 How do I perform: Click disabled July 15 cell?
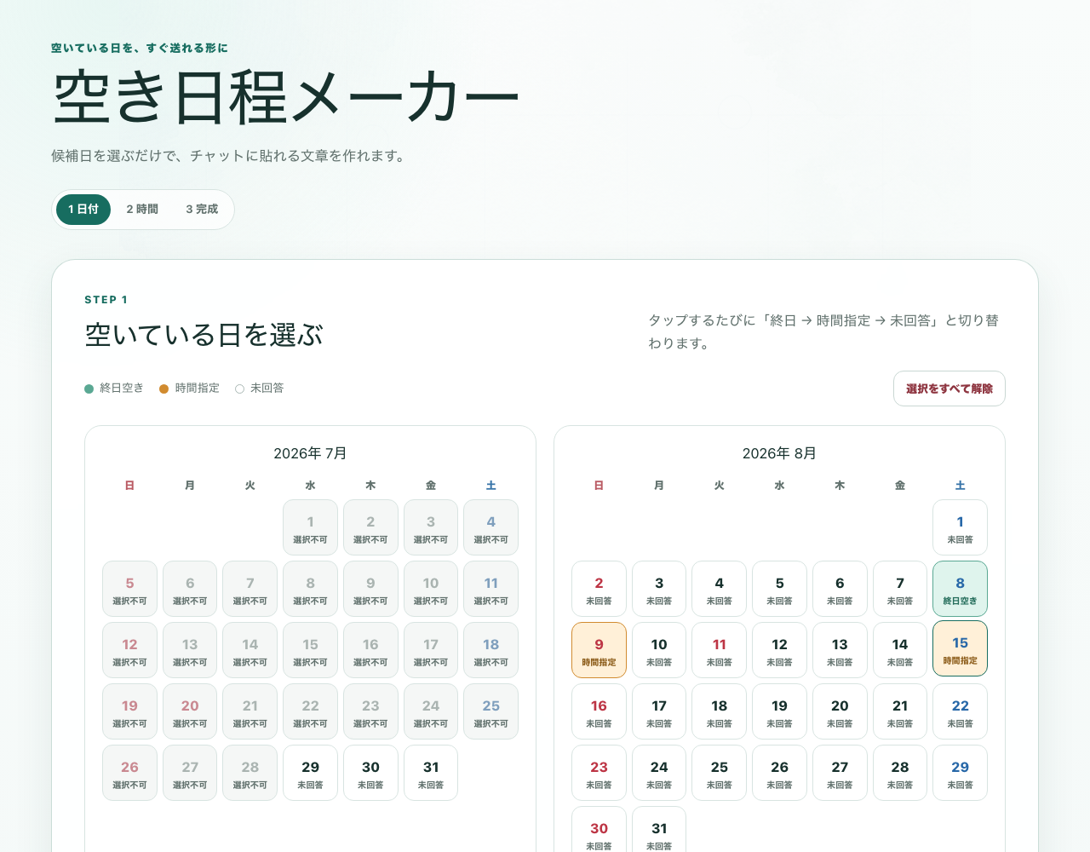[x=310, y=650]
